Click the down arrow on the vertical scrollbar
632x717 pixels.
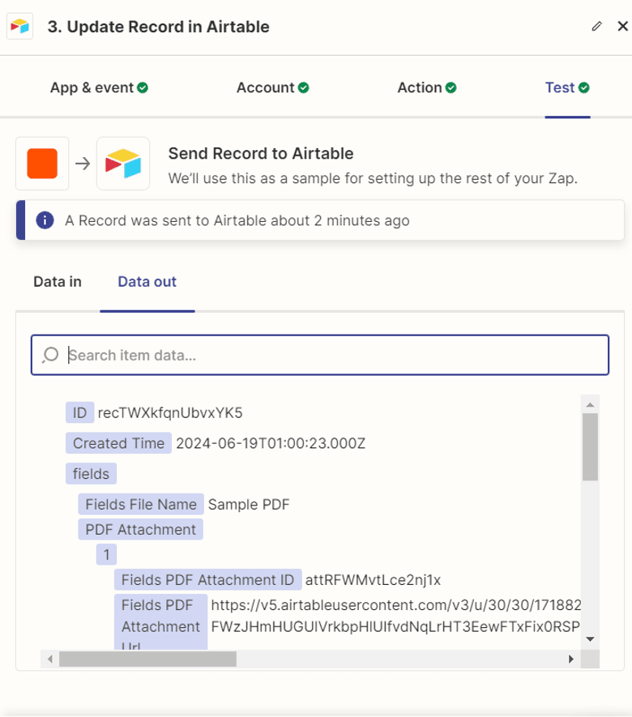click(590, 639)
